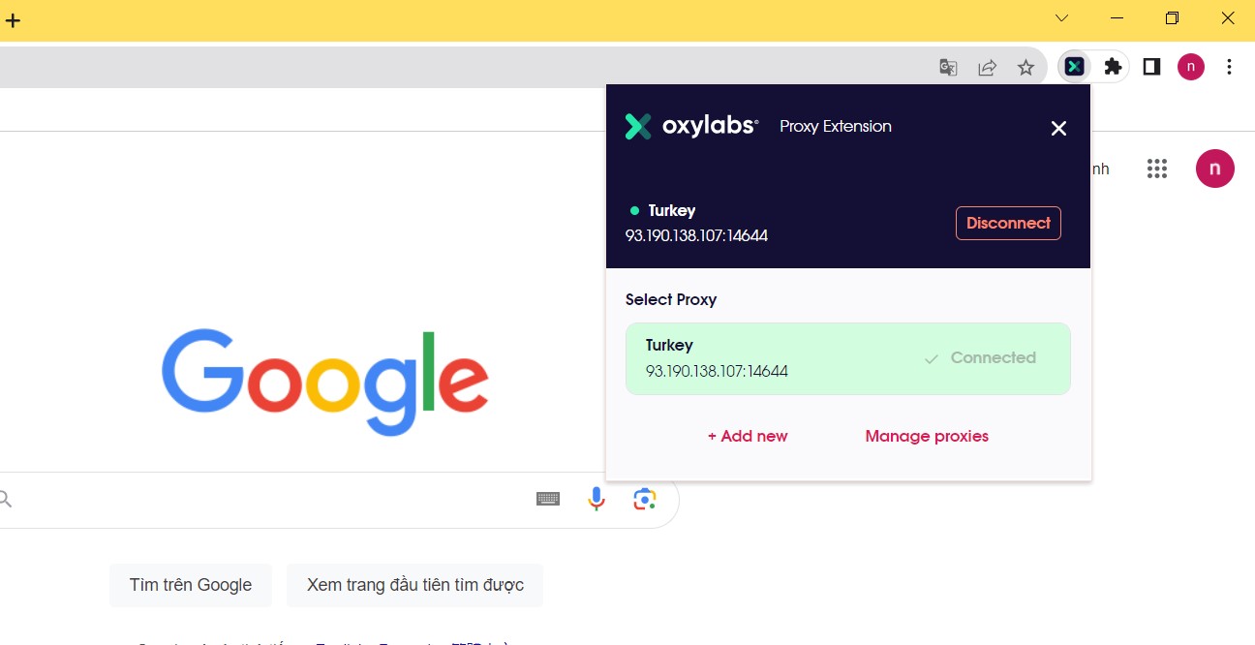Click Xem trang đầu tiên tìm được button
The width and height of the screenshot is (1255, 645).
pos(415,585)
